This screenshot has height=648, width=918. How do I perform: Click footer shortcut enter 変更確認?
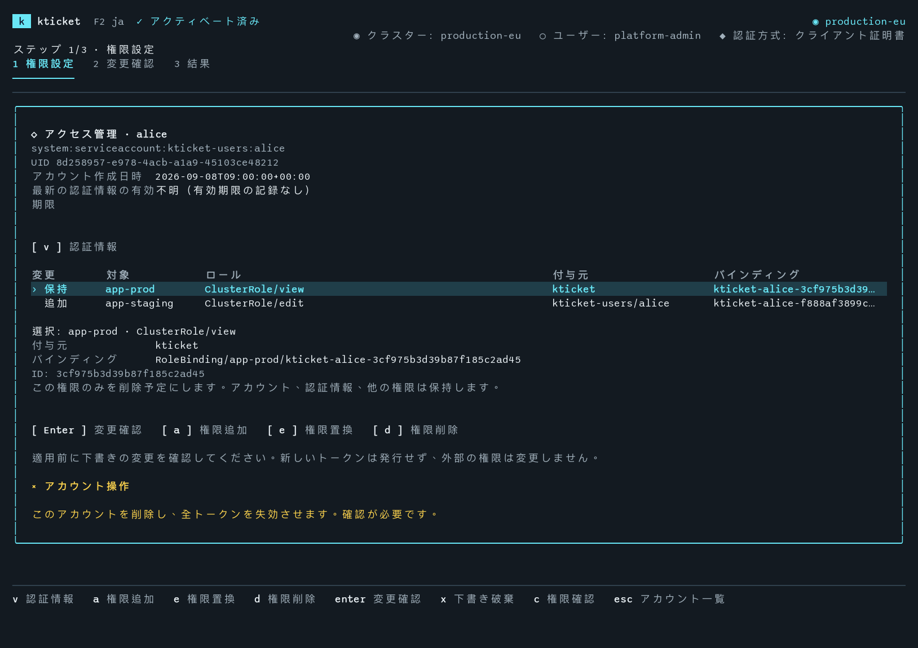378,599
